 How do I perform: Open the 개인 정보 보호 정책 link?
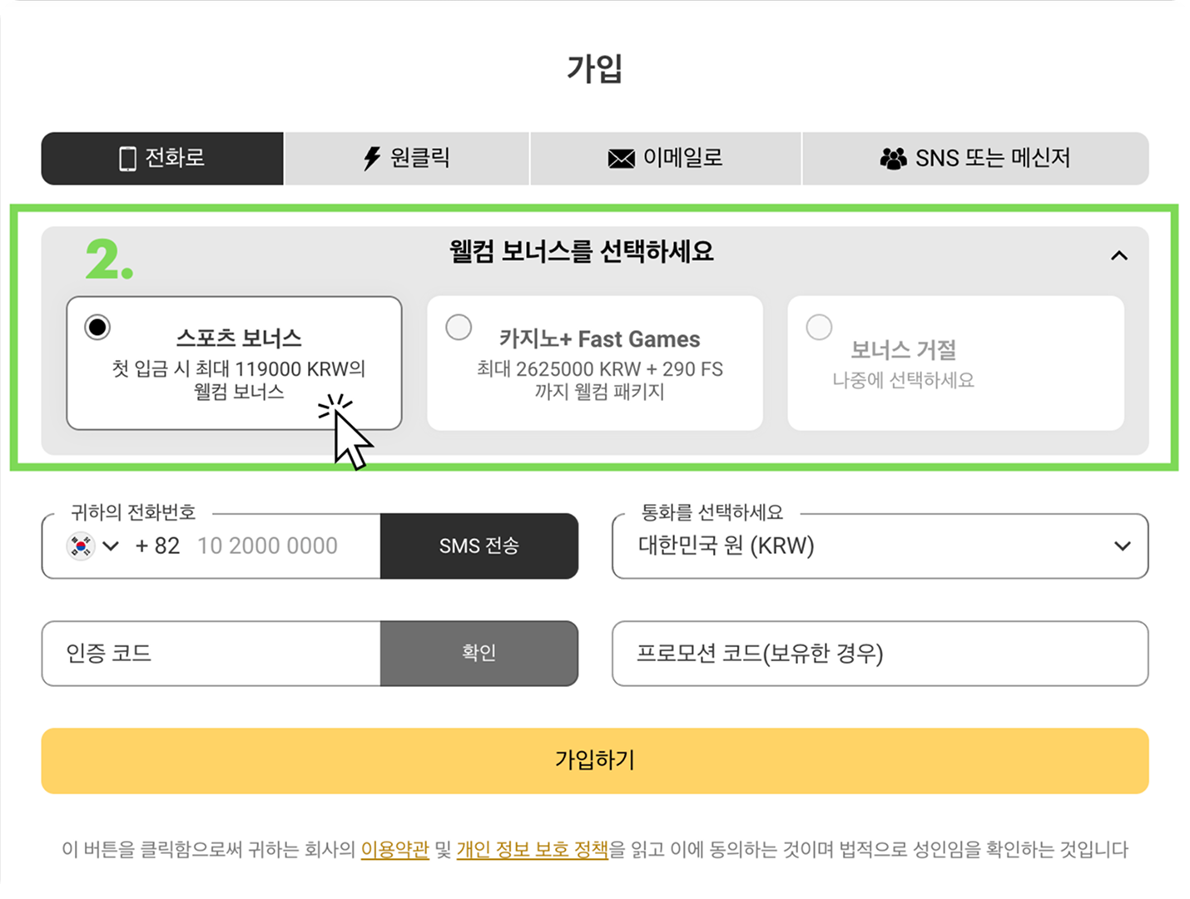533,849
